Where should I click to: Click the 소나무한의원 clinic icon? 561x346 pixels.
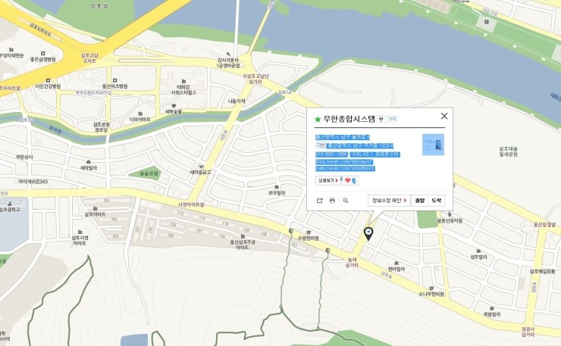(x=431, y=288)
